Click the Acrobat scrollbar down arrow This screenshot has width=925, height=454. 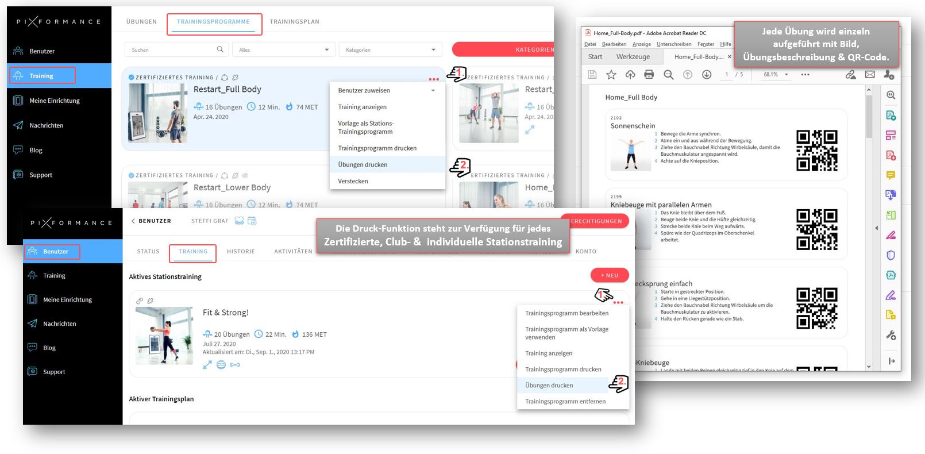(x=869, y=366)
